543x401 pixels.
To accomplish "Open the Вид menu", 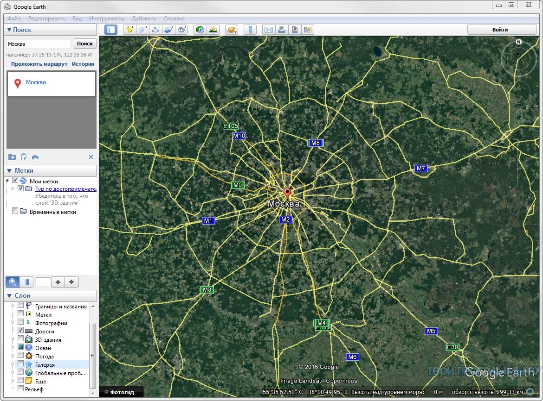I will click(x=77, y=19).
